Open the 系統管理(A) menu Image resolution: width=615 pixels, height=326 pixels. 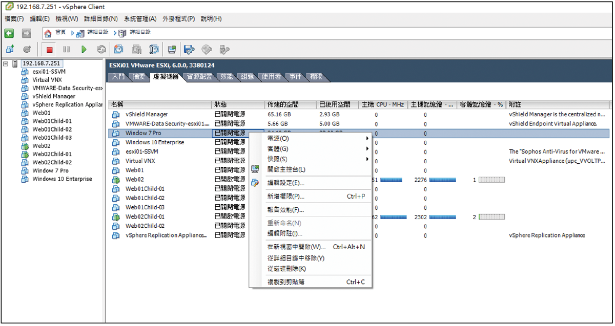click(140, 19)
